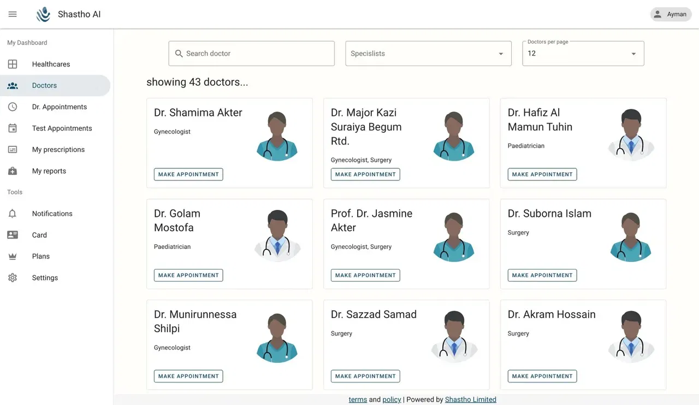Viewport: 699px width, 405px height.
Task: Select Doctors in the sidebar
Action: coord(44,86)
